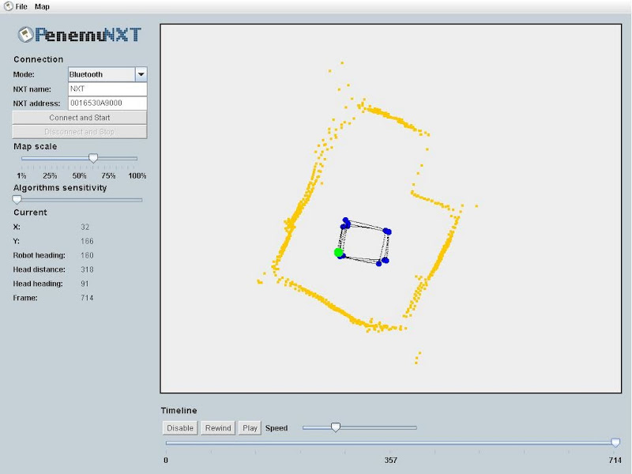Image resolution: width=632 pixels, height=474 pixels.
Task: Click the green robot position marker
Action: coord(338,252)
